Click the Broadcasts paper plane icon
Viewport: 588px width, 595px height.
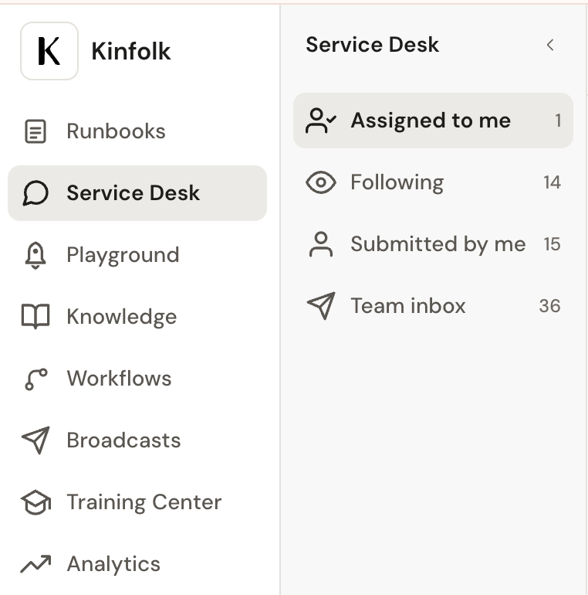tap(35, 440)
